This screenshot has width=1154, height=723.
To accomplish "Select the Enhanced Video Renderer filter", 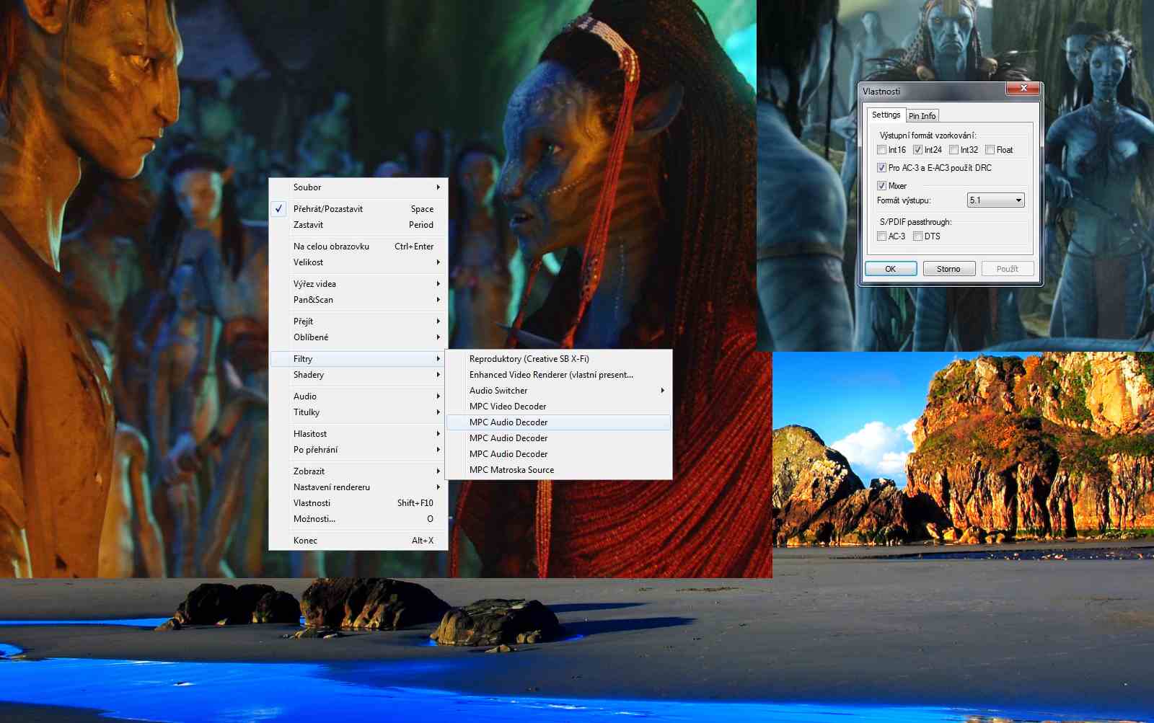I will tap(559, 375).
